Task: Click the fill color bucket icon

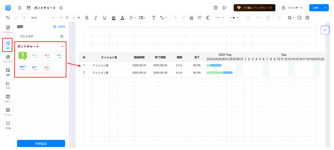Action: pos(175,18)
